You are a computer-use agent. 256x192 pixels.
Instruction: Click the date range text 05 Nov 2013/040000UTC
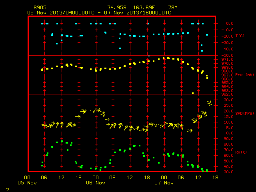coord(61,13)
